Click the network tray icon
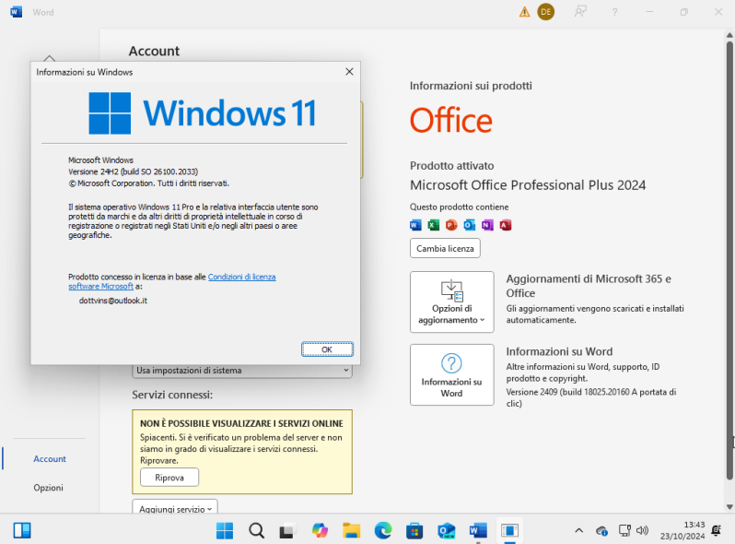The width and height of the screenshot is (735, 544). (624, 530)
